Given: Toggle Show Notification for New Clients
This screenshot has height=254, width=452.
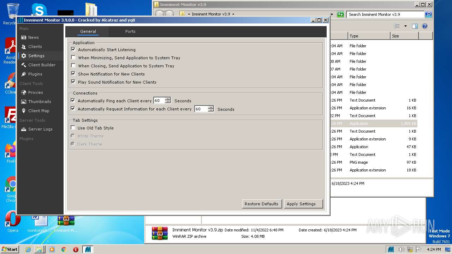Looking at the screenshot, I should 73,74.
